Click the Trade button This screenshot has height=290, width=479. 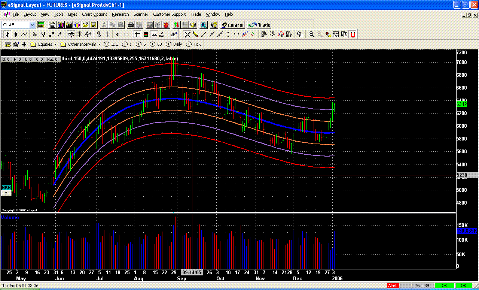[x=259, y=25]
